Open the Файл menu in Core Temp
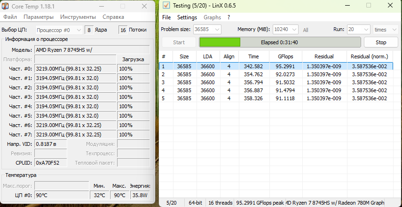 [10, 17]
